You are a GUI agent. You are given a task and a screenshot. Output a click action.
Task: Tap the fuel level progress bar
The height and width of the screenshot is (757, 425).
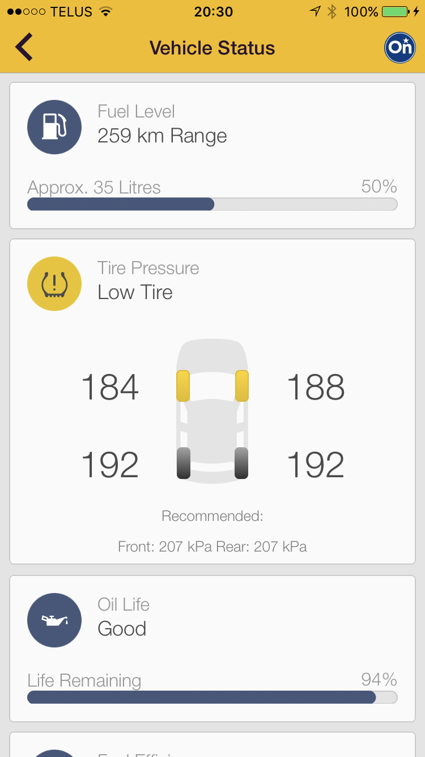point(212,204)
